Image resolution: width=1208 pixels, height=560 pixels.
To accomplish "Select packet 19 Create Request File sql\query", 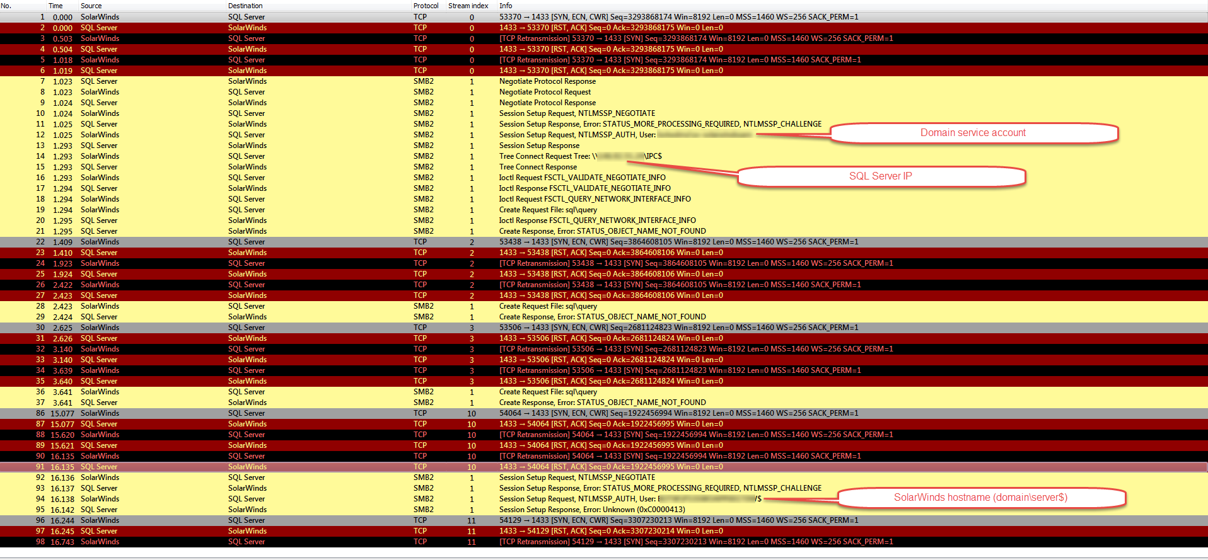I will [x=604, y=210].
